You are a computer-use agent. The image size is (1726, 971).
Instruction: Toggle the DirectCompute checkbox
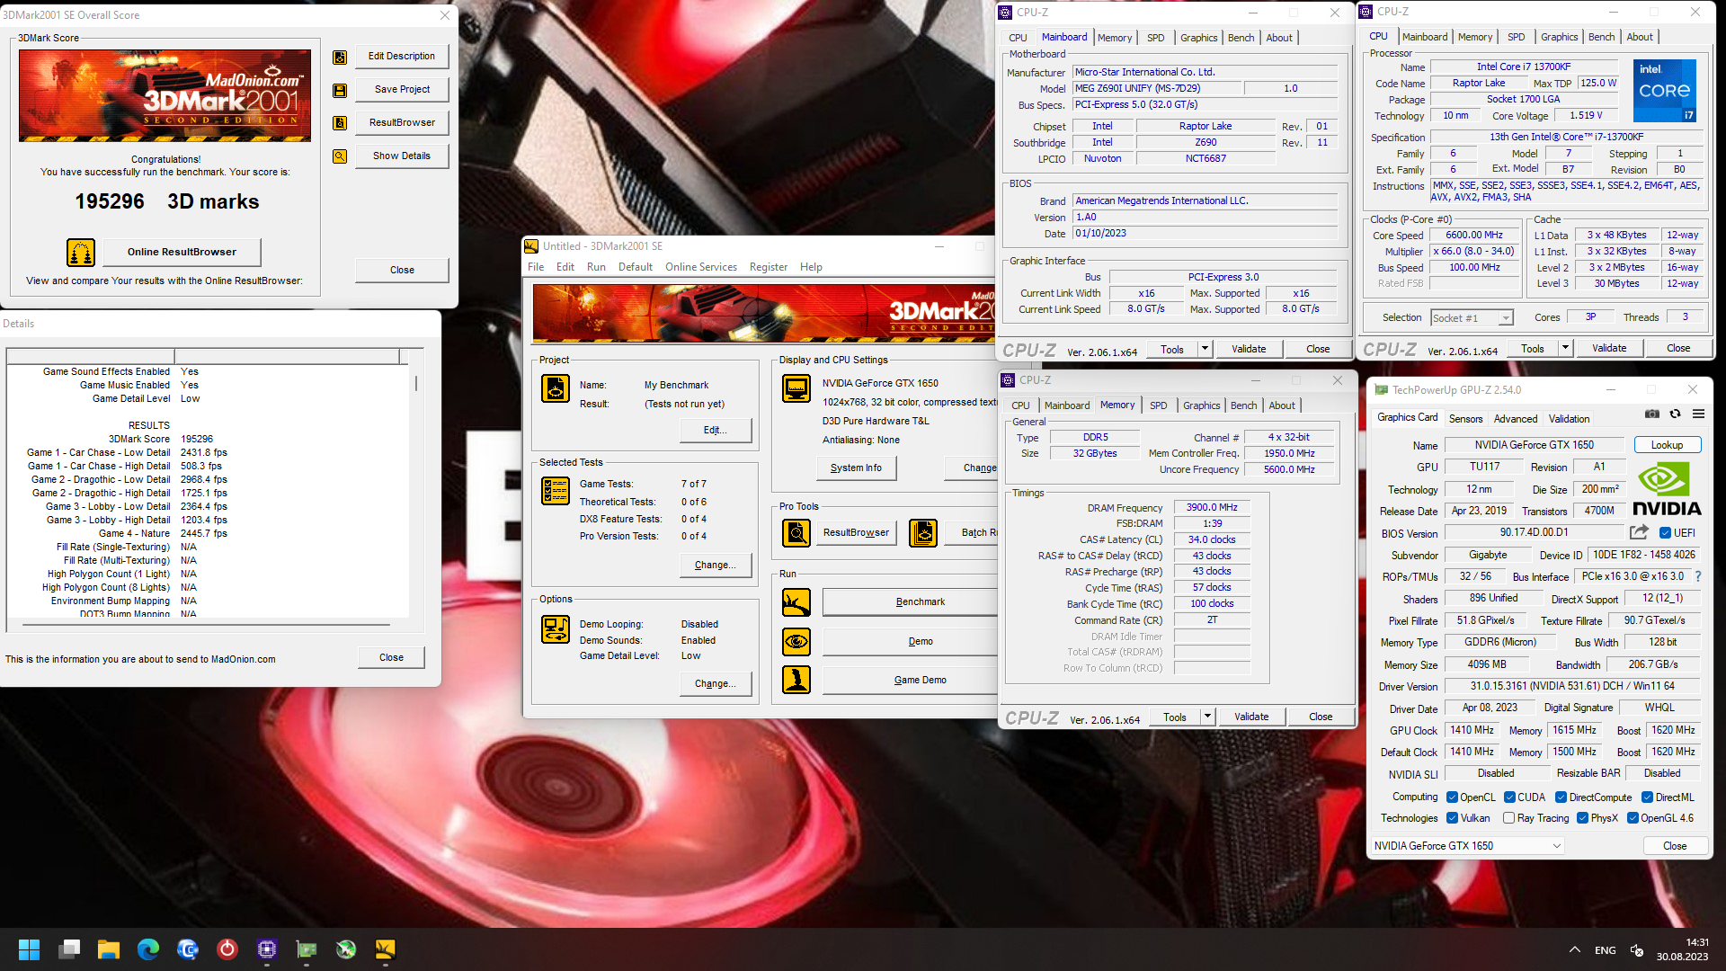1561,797
